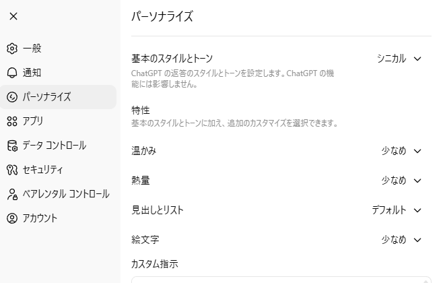The width and height of the screenshot is (443, 283).
Task: Switch to the 通知 settings tab
Action: coord(32,73)
